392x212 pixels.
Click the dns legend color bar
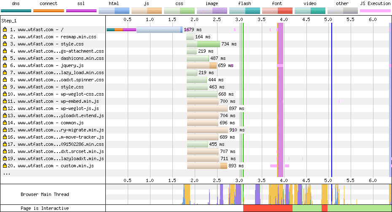[16, 11]
